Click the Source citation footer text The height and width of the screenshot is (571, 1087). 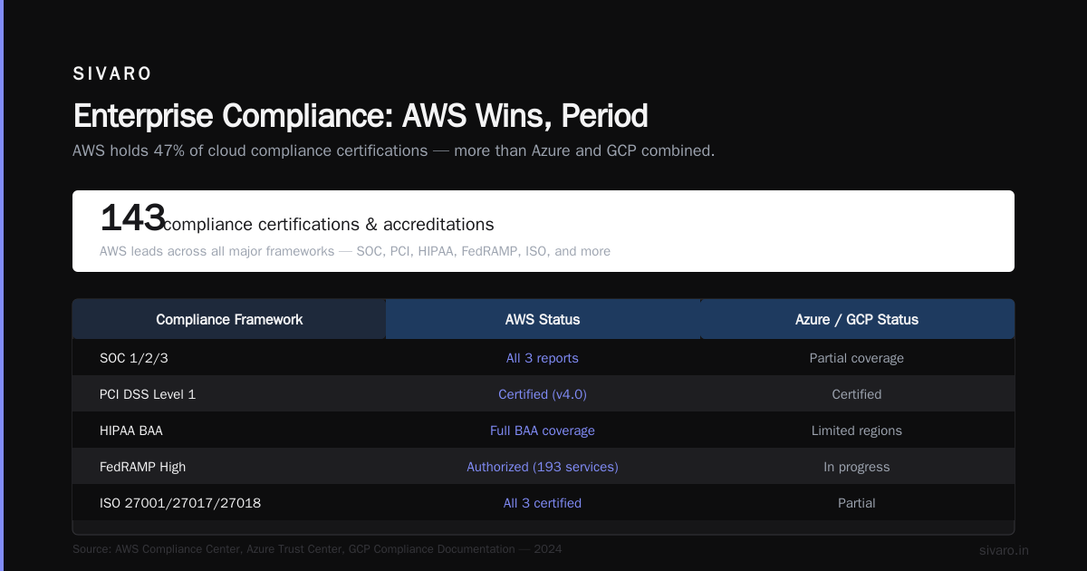coord(317,549)
